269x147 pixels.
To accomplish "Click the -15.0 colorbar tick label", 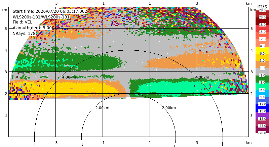I will tap(262, 111).
